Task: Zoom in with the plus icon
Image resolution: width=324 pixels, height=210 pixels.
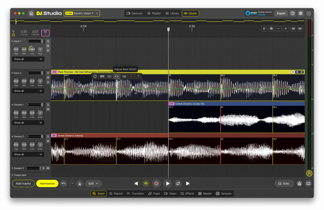Action: pyautogui.click(x=286, y=28)
